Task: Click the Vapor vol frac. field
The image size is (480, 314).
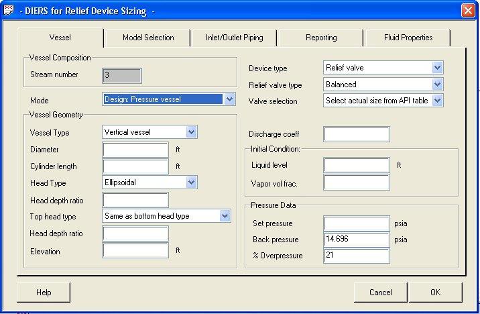Action: pyautogui.click(x=357, y=182)
